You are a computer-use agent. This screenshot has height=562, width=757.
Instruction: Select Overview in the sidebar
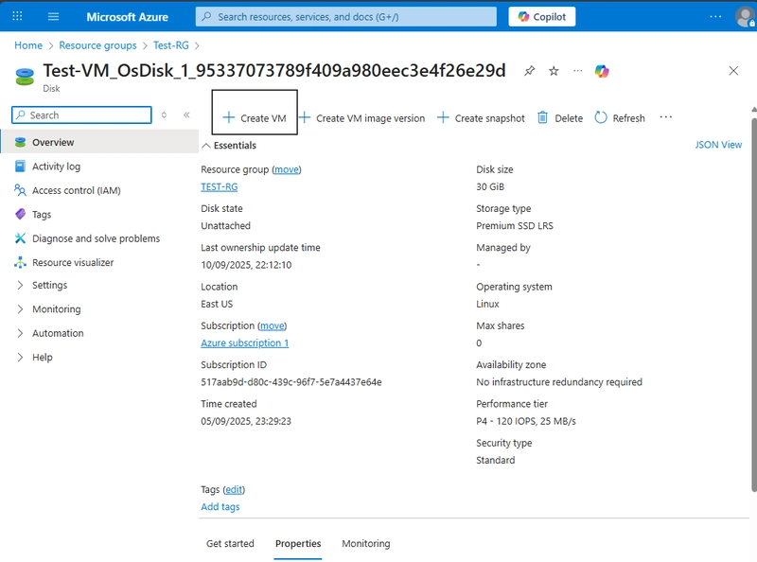pos(99,142)
